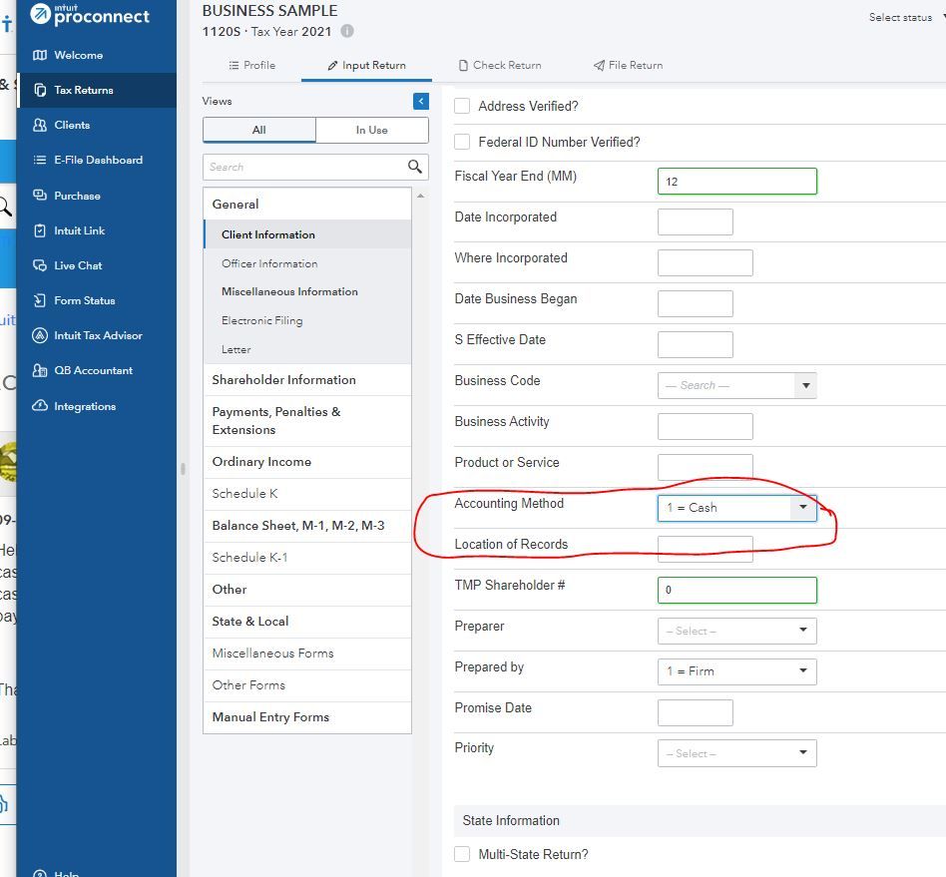Open Officer Information section
Viewport: 946px width, 877px height.
point(269,263)
